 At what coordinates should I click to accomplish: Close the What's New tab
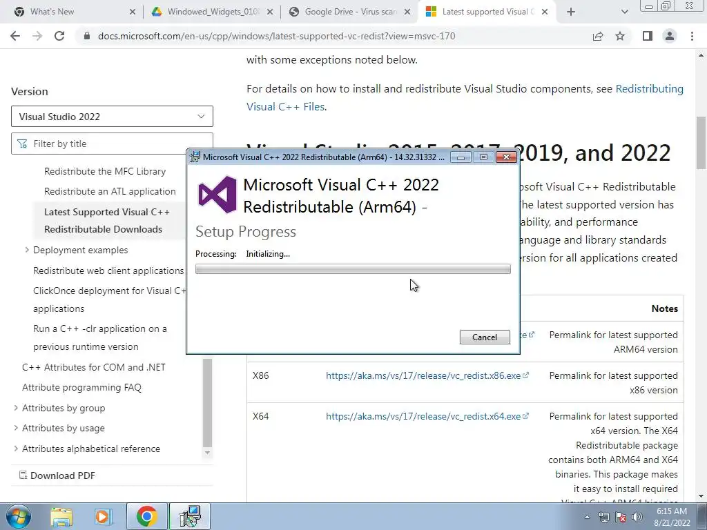(x=132, y=12)
